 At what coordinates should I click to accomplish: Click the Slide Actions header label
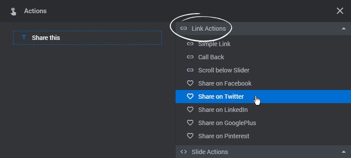(x=210, y=152)
